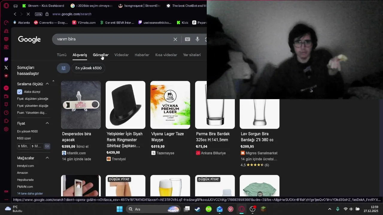
Task: Open Task View in the taskbar
Action: pyautogui.click(x=187, y=209)
